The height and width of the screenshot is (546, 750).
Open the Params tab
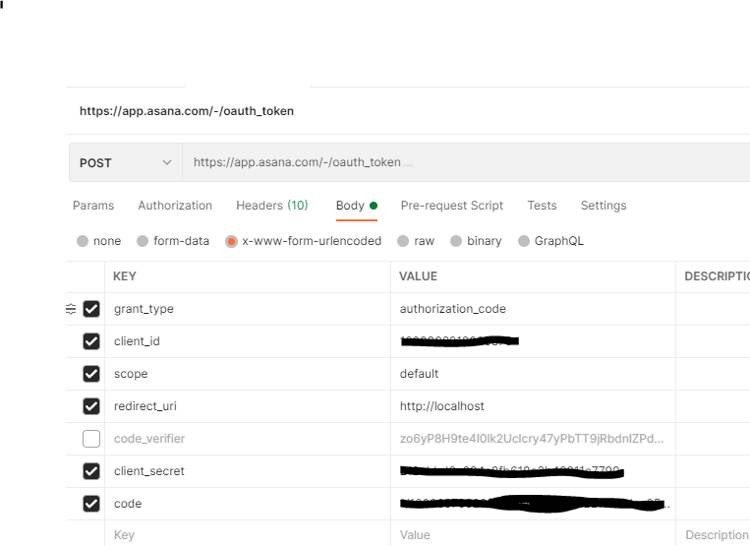93,206
